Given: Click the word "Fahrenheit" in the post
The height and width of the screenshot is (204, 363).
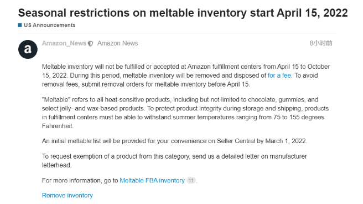Looking at the screenshot, I should (x=58, y=126).
